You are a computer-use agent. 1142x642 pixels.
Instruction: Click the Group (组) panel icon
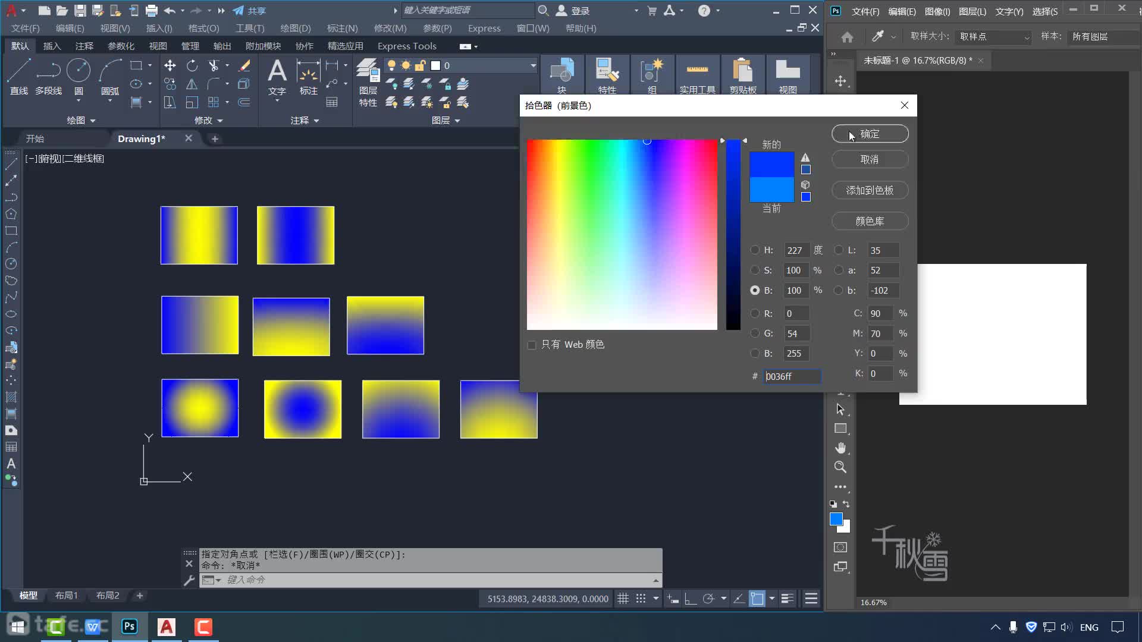[x=652, y=75]
